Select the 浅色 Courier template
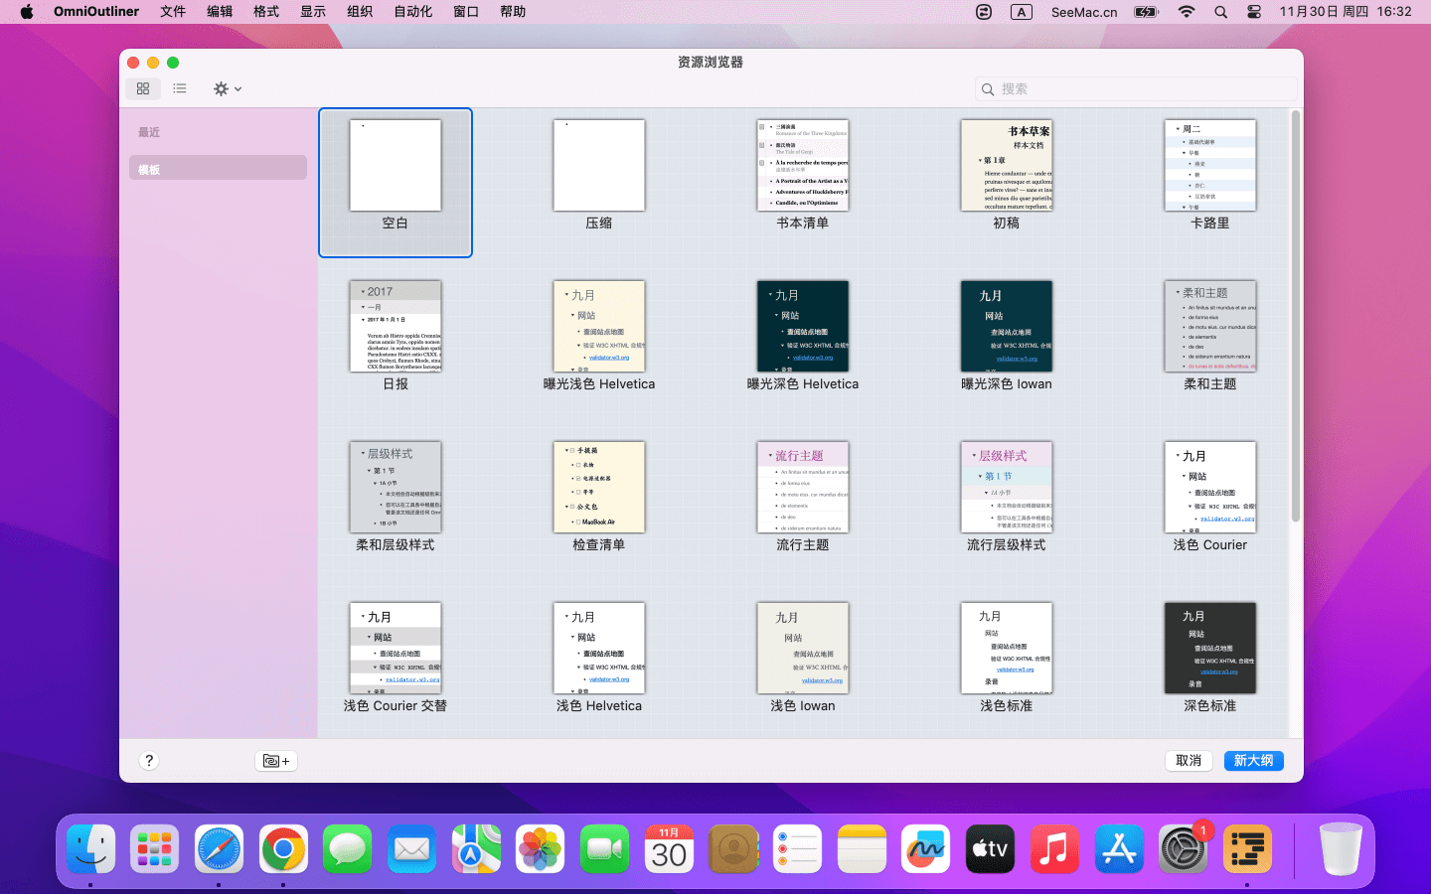The width and height of the screenshot is (1431, 894). [x=1210, y=487]
